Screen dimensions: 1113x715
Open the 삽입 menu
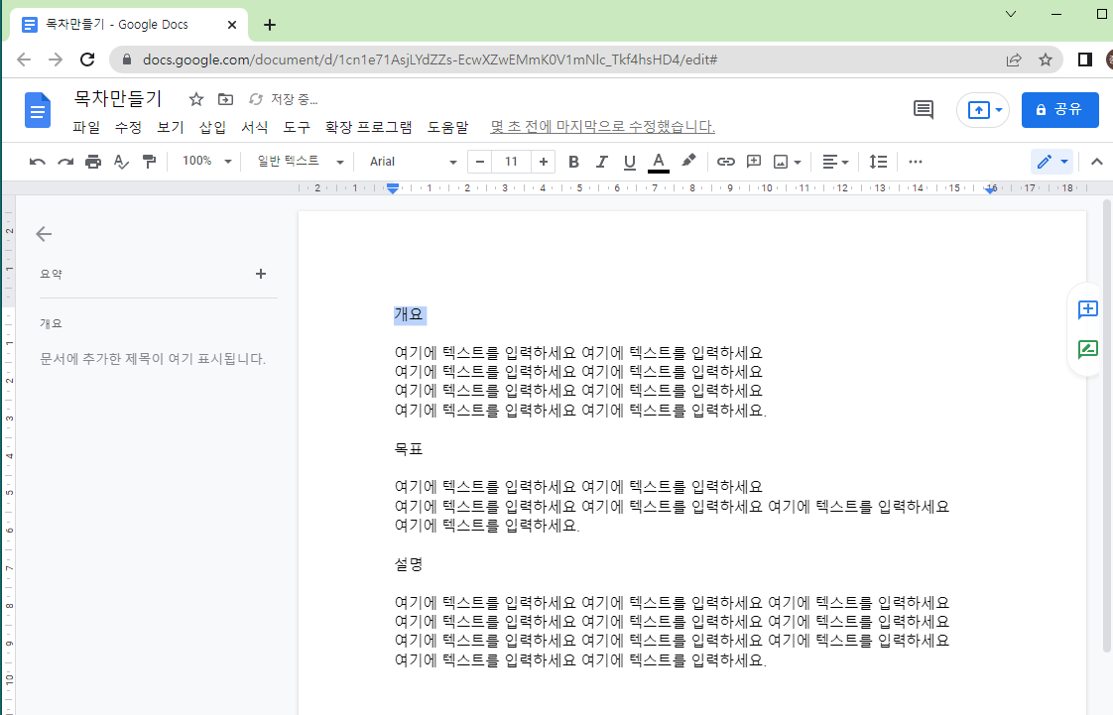tap(211, 127)
